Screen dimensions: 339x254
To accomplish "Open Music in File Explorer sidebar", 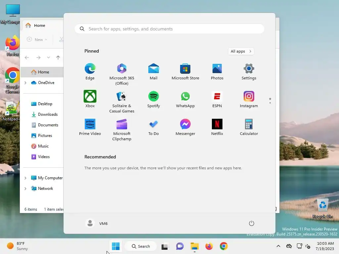I will pyautogui.click(x=40, y=146).
